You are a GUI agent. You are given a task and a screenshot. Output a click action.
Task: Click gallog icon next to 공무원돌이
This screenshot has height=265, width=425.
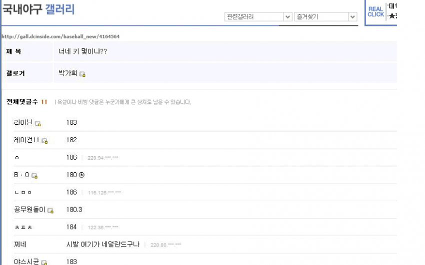tap(50, 211)
